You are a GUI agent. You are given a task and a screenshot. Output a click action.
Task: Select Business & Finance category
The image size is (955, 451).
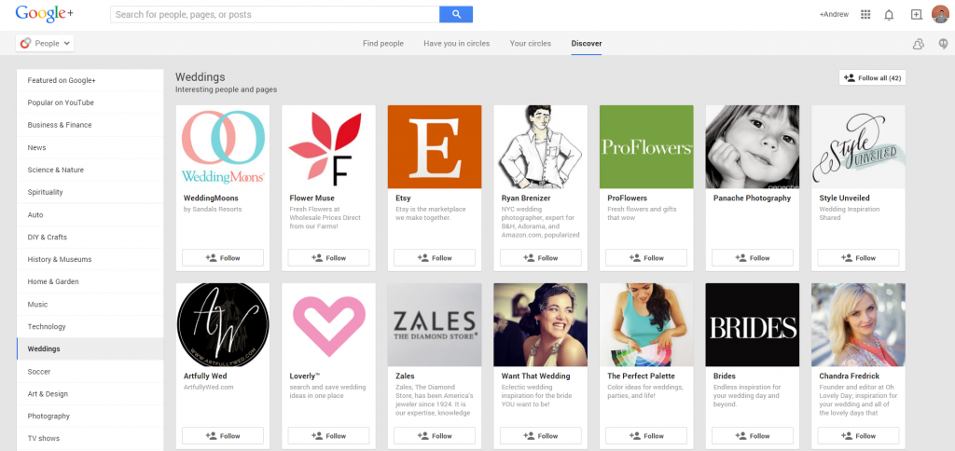coord(90,125)
